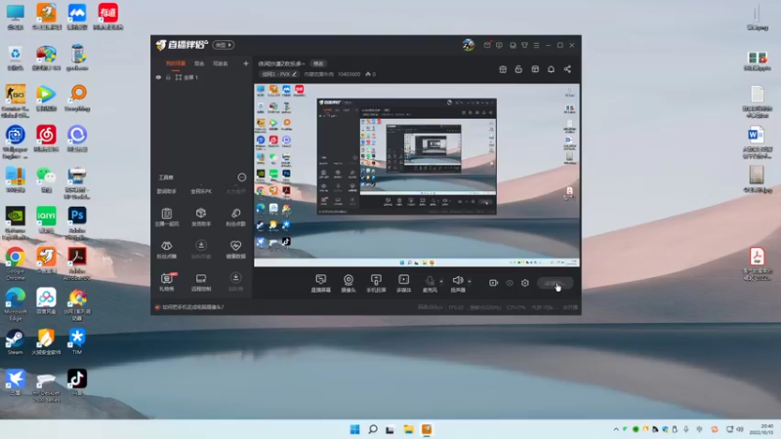
Task: Click the CPU usage status text
Action: (x=516, y=307)
